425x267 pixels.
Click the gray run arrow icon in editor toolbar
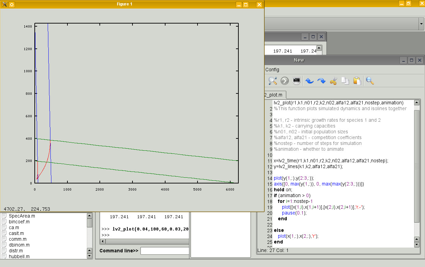[285, 81]
